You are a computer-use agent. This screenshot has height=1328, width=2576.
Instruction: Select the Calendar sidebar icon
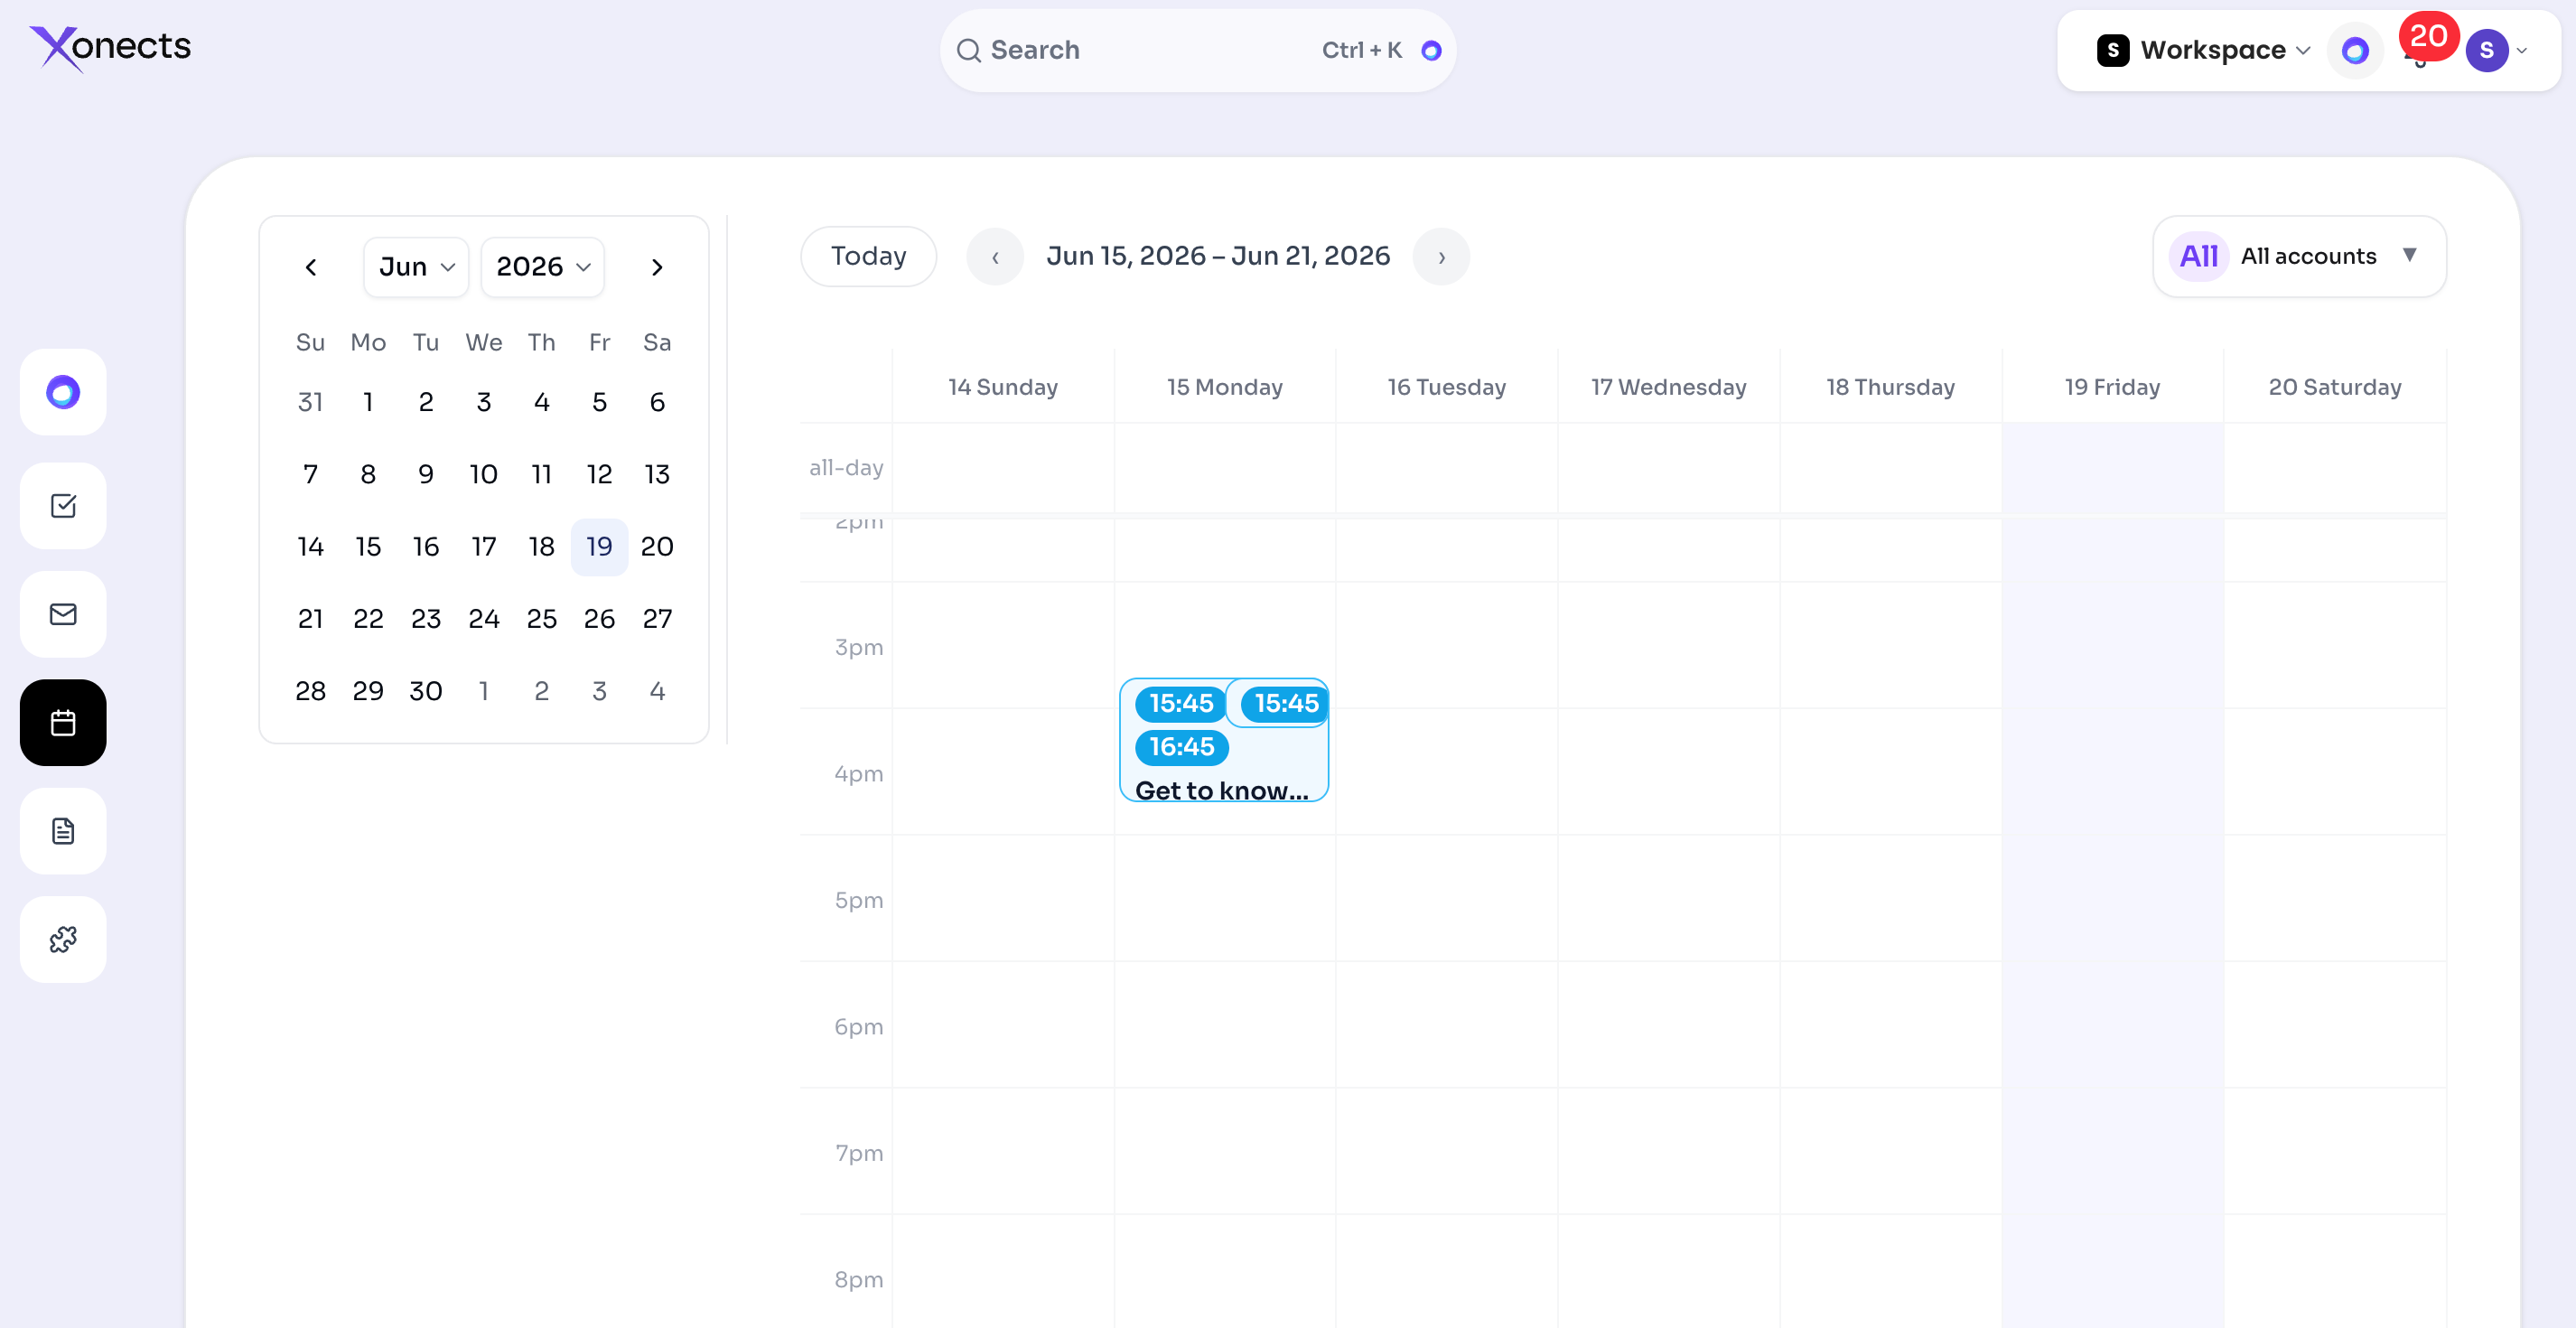(63, 723)
